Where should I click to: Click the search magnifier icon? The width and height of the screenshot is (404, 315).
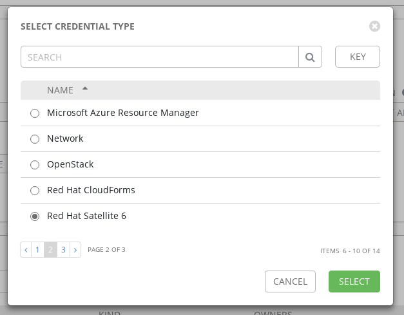(310, 57)
